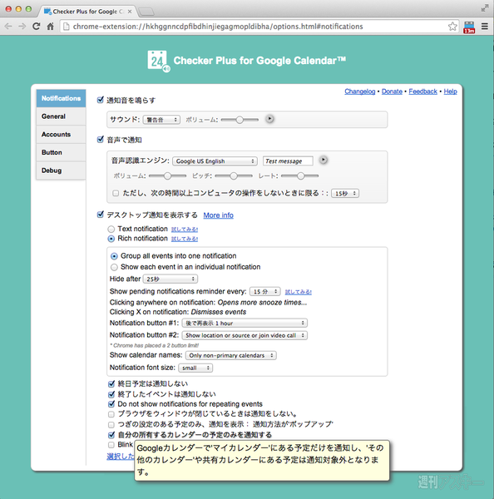Open a new tab button
This screenshot has width=494, height=499.
pos(146,12)
